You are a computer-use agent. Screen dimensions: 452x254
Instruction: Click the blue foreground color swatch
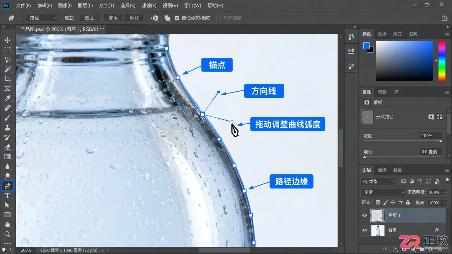(366, 46)
